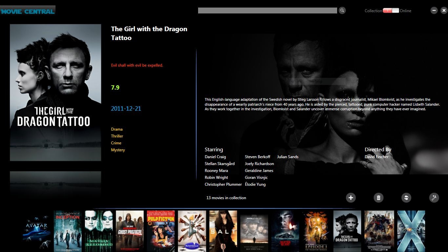
Task: Click actor name Robin Wright
Action: click(x=216, y=178)
